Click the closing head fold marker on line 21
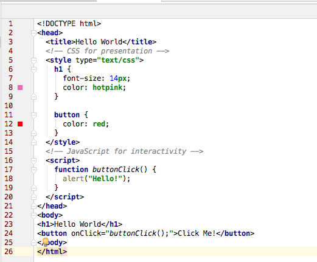 pyautogui.click(x=33, y=206)
